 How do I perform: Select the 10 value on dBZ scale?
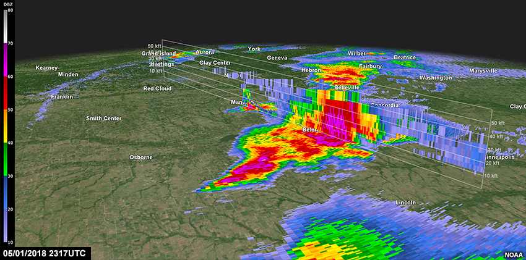(x=10, y=242)
